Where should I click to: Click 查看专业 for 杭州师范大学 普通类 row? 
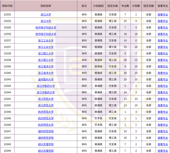pos(163,112)
